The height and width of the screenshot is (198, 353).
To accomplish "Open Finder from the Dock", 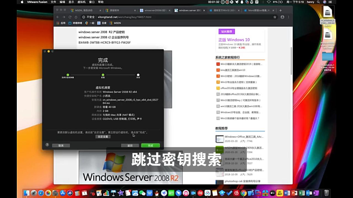I will coord(27,193).
